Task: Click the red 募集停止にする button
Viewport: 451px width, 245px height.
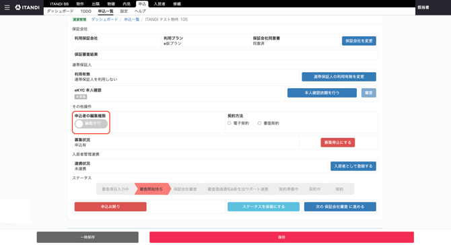Action: pyautogui.click(x=338, y=142)
